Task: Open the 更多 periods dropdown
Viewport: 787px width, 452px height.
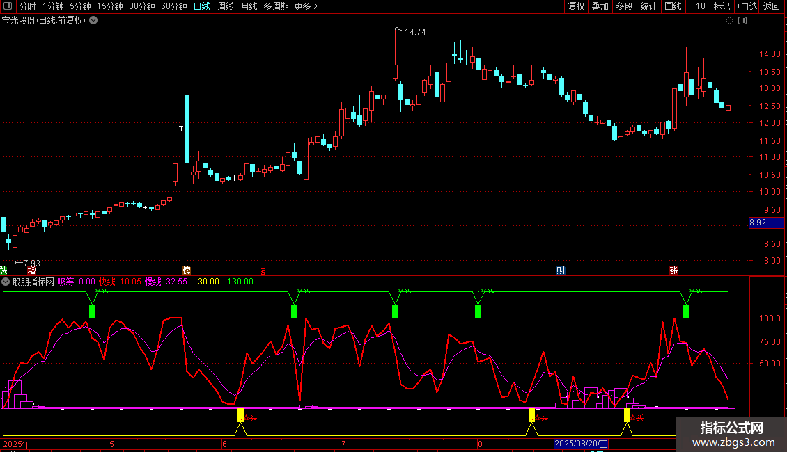Action: tap(306, 7)
